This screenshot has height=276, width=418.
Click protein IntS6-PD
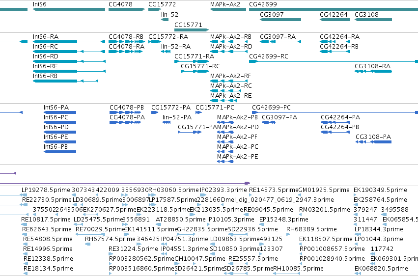[56, 127]
